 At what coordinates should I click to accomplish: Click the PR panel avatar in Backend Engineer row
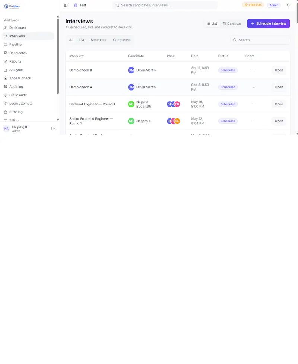pos(177,104)
